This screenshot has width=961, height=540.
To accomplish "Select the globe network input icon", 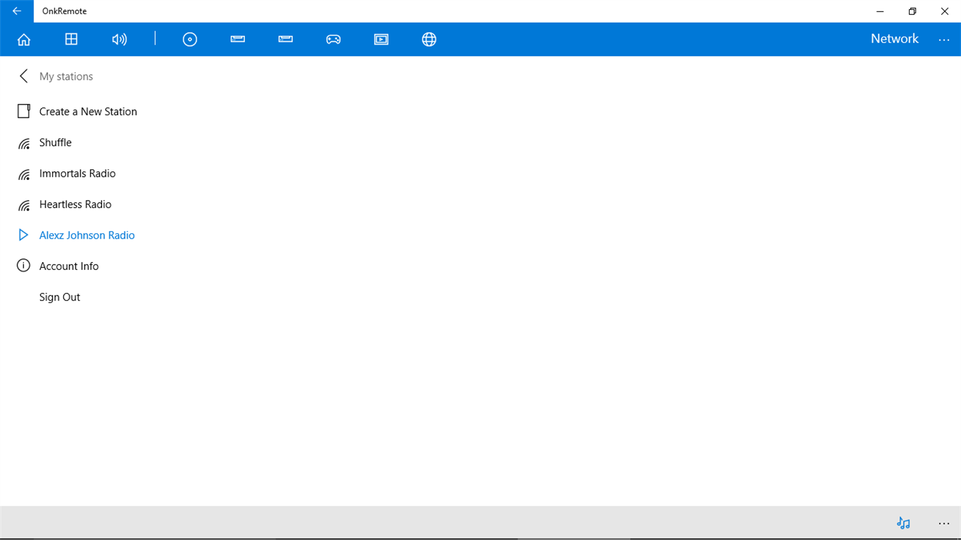I will coord(429,39).
